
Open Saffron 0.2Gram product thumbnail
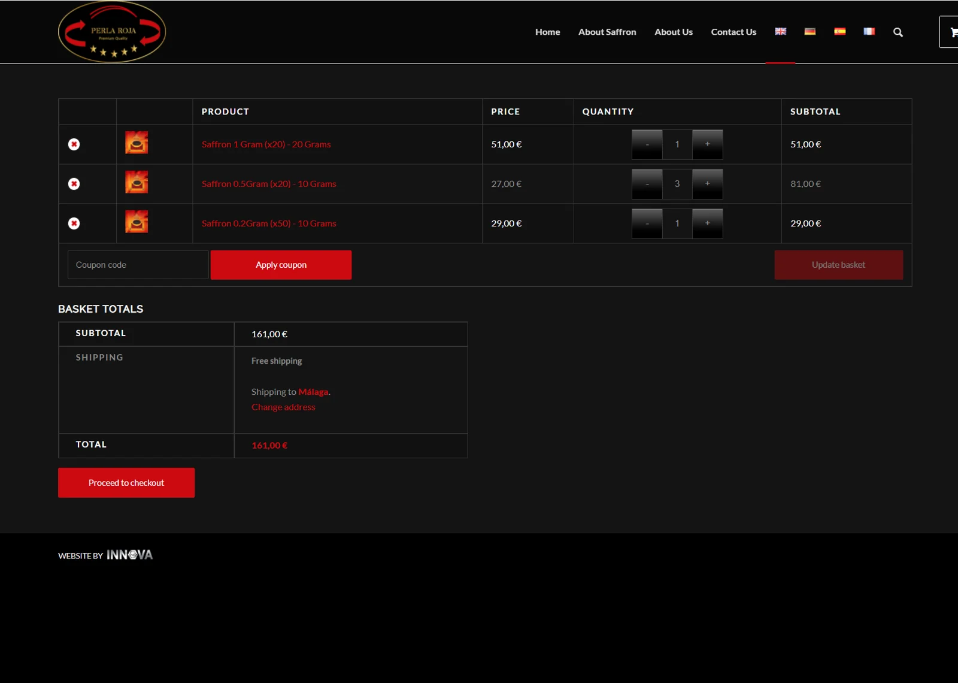pyautogui.click(x=137, y=222)
